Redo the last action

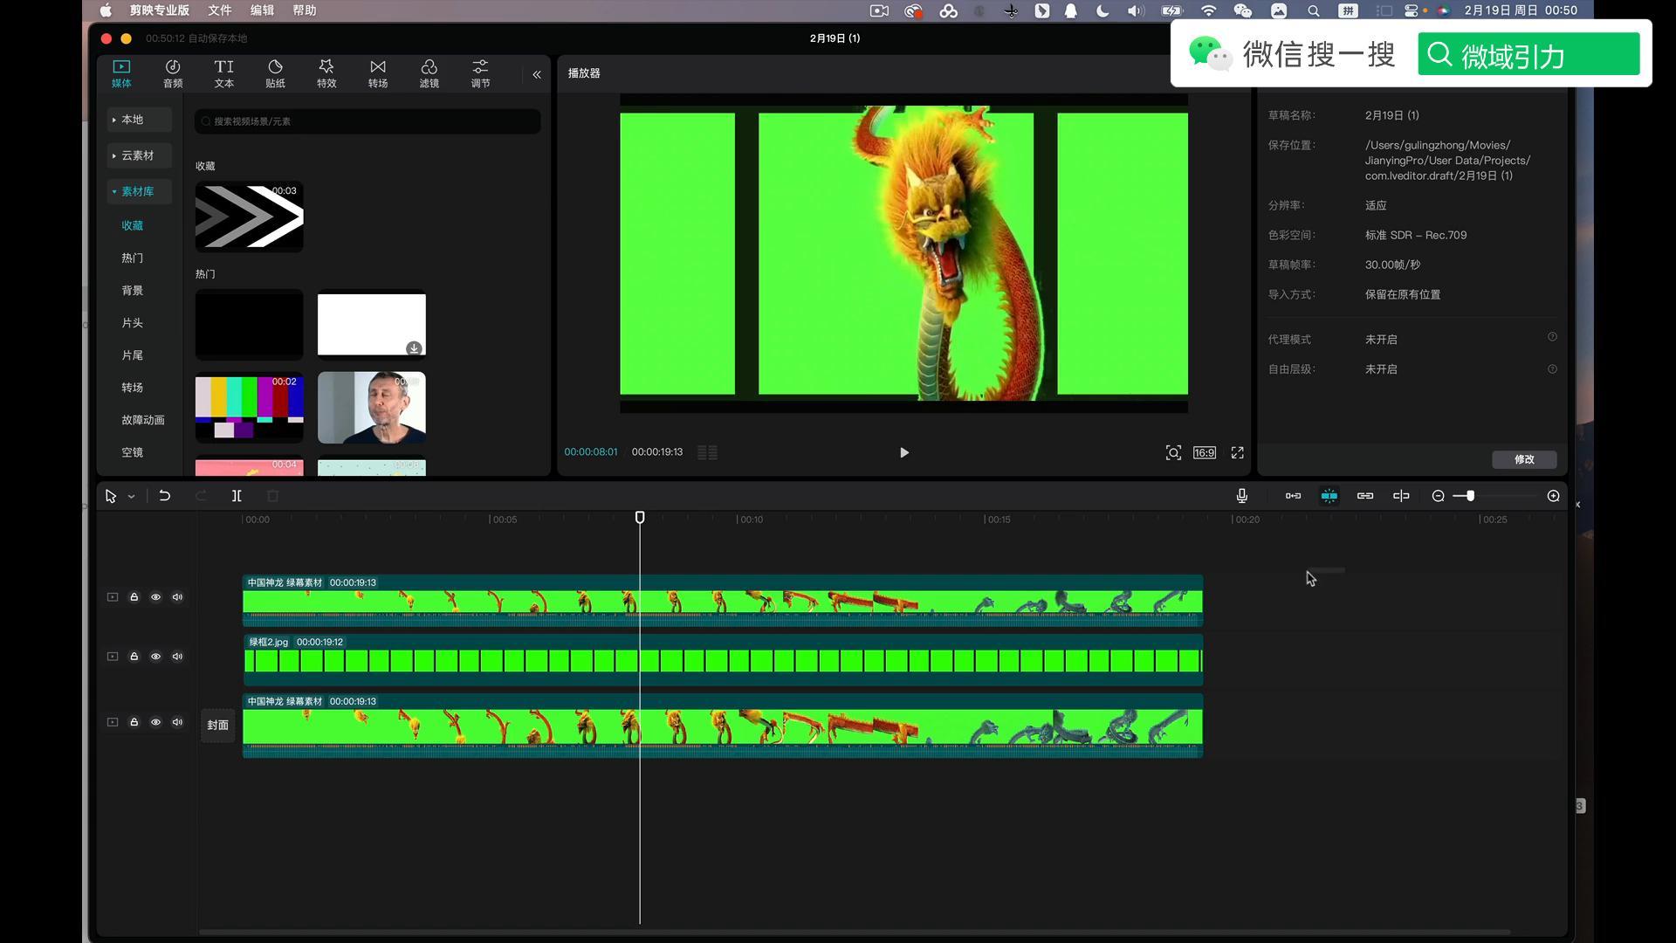[201, 496]
